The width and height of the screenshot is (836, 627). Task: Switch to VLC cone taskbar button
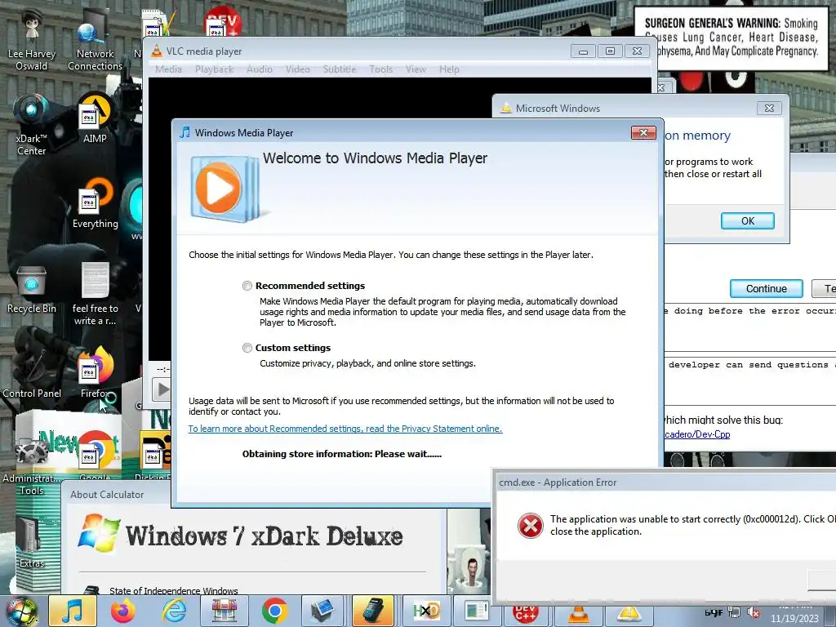(x=579, y=616)
